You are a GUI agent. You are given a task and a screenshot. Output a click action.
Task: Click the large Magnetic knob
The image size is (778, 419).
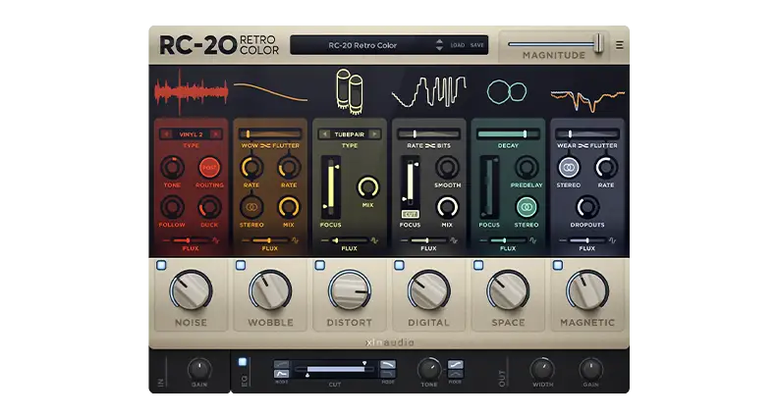587,291
